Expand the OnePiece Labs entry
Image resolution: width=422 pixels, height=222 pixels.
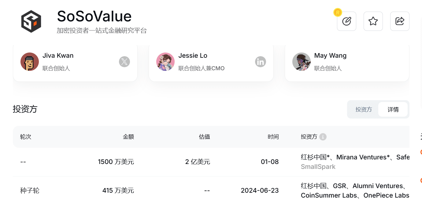386,195
